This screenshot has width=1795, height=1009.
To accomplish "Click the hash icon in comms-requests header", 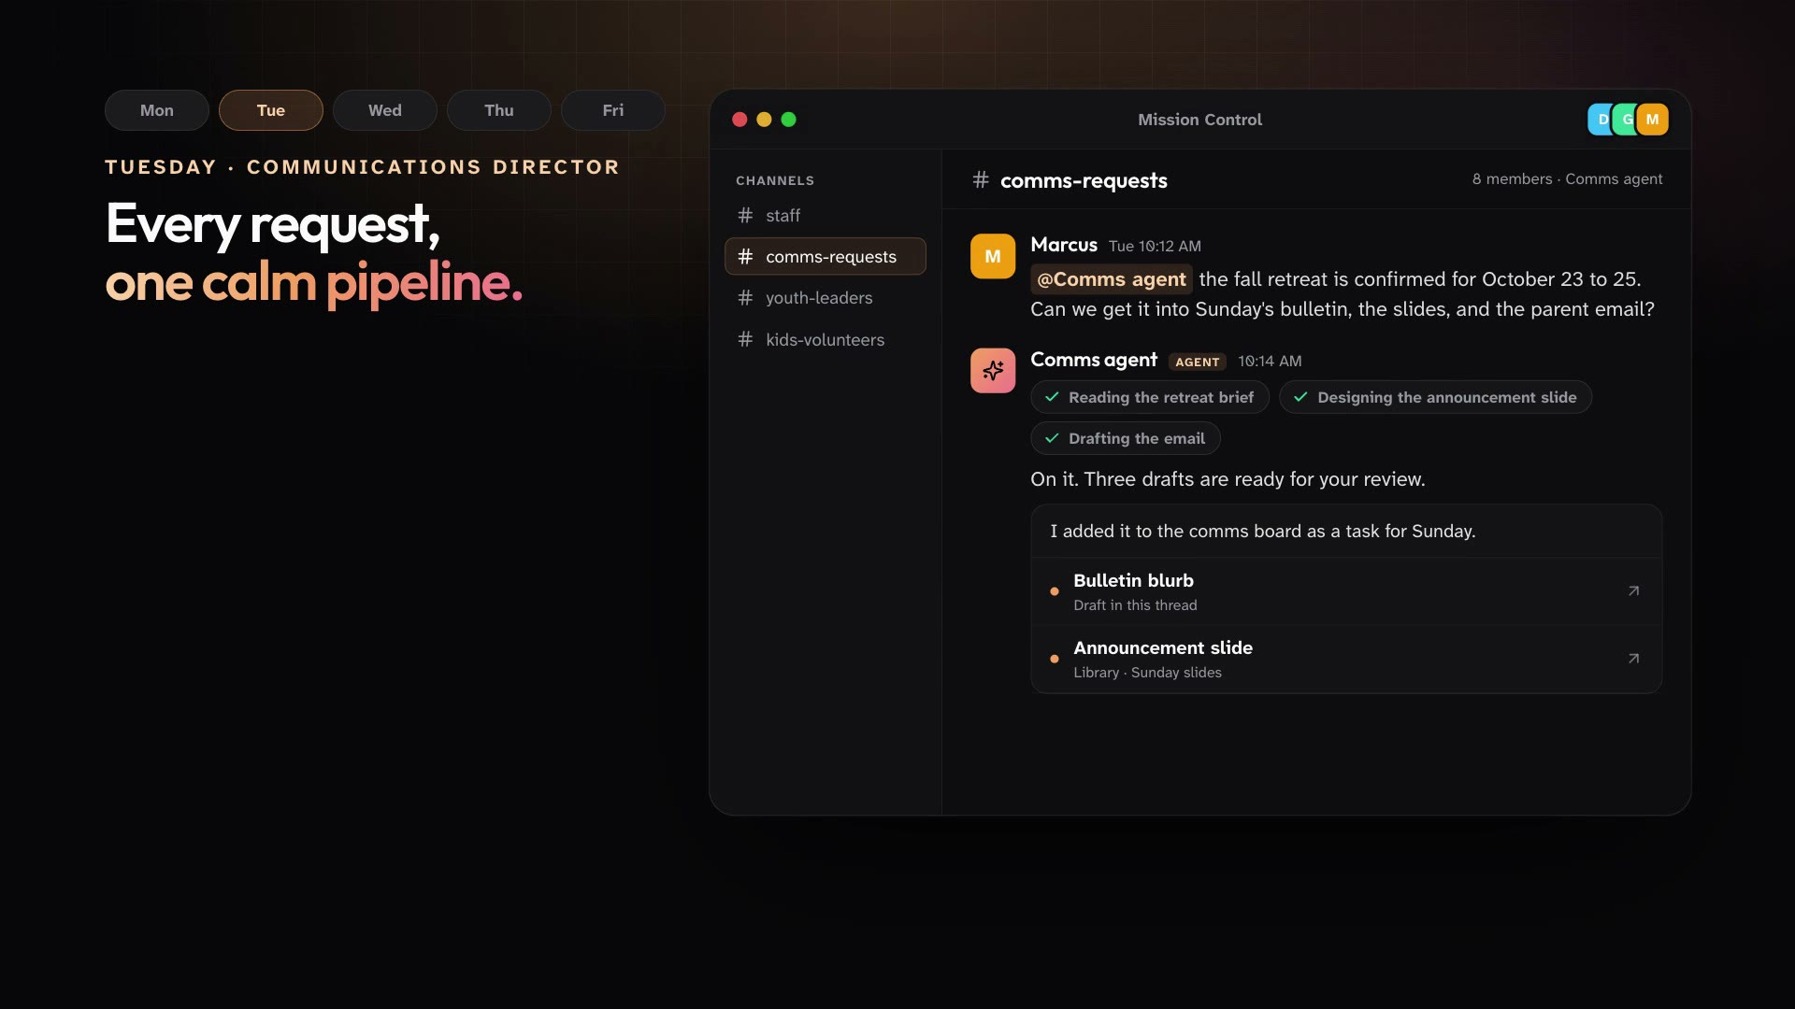I will [981, 179].
